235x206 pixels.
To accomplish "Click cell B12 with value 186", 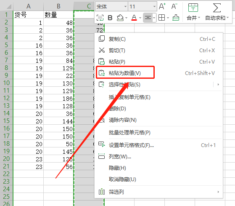I will 58,98.
